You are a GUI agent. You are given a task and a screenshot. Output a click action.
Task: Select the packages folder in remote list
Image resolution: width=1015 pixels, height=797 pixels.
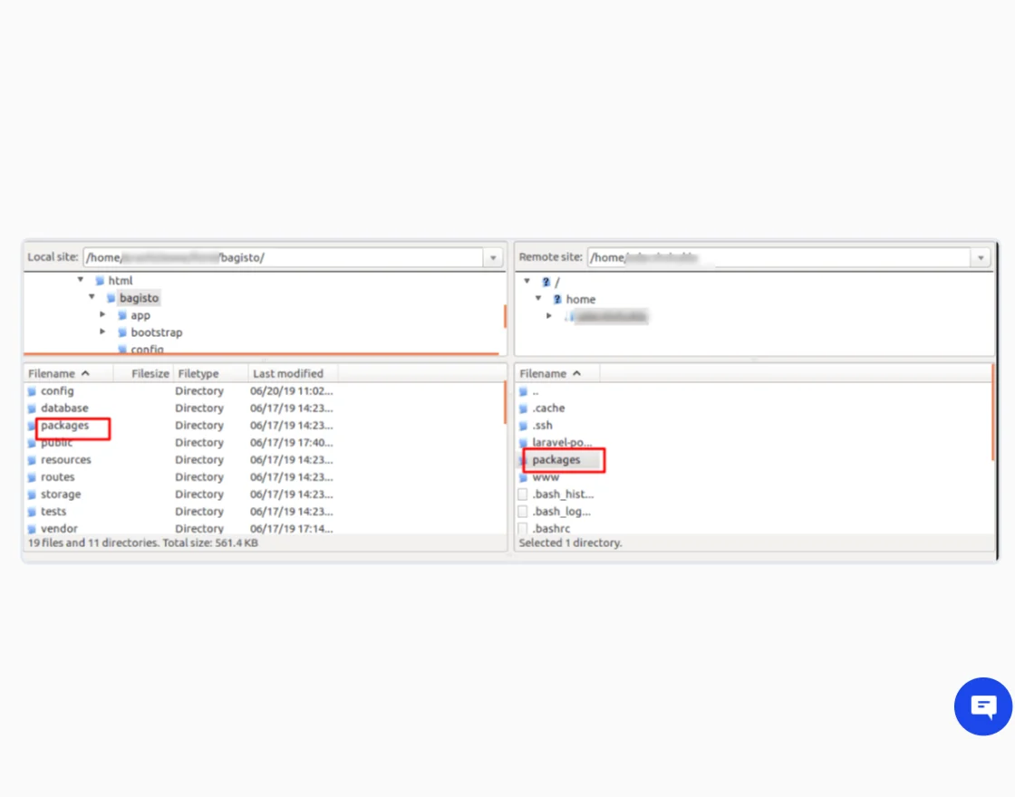(x=556, y=460)
